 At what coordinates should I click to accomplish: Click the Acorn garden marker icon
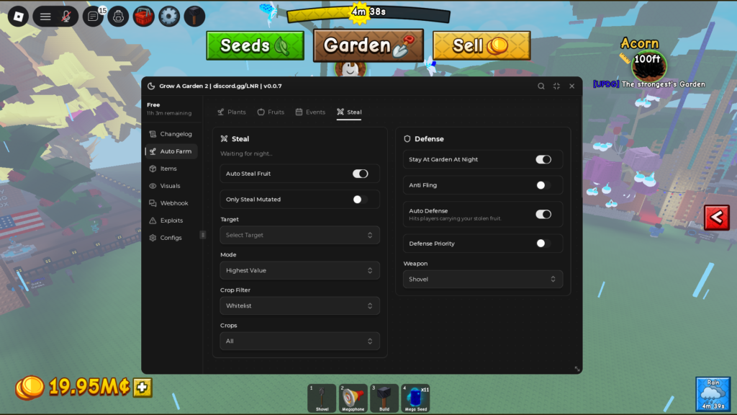648,66
